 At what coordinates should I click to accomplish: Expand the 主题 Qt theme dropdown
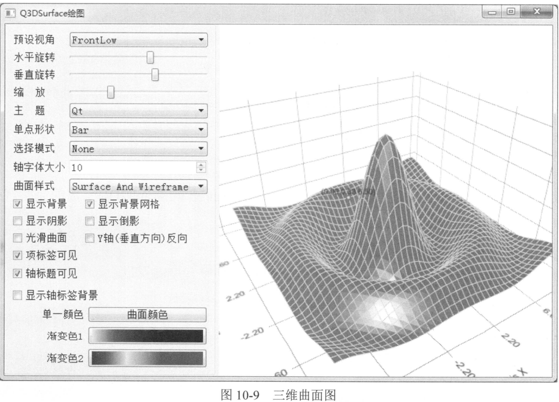[x=138, y=111]
